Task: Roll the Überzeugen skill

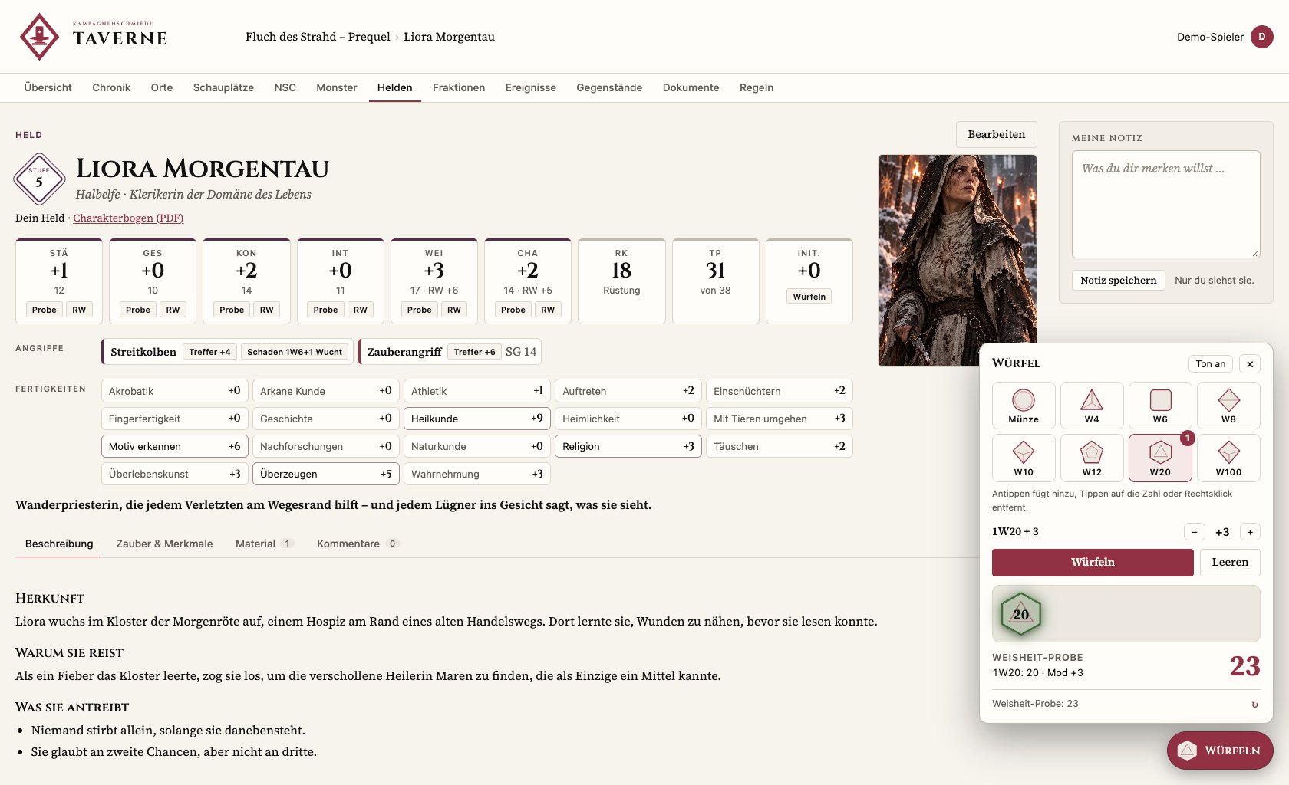Action: pos(325,474)
